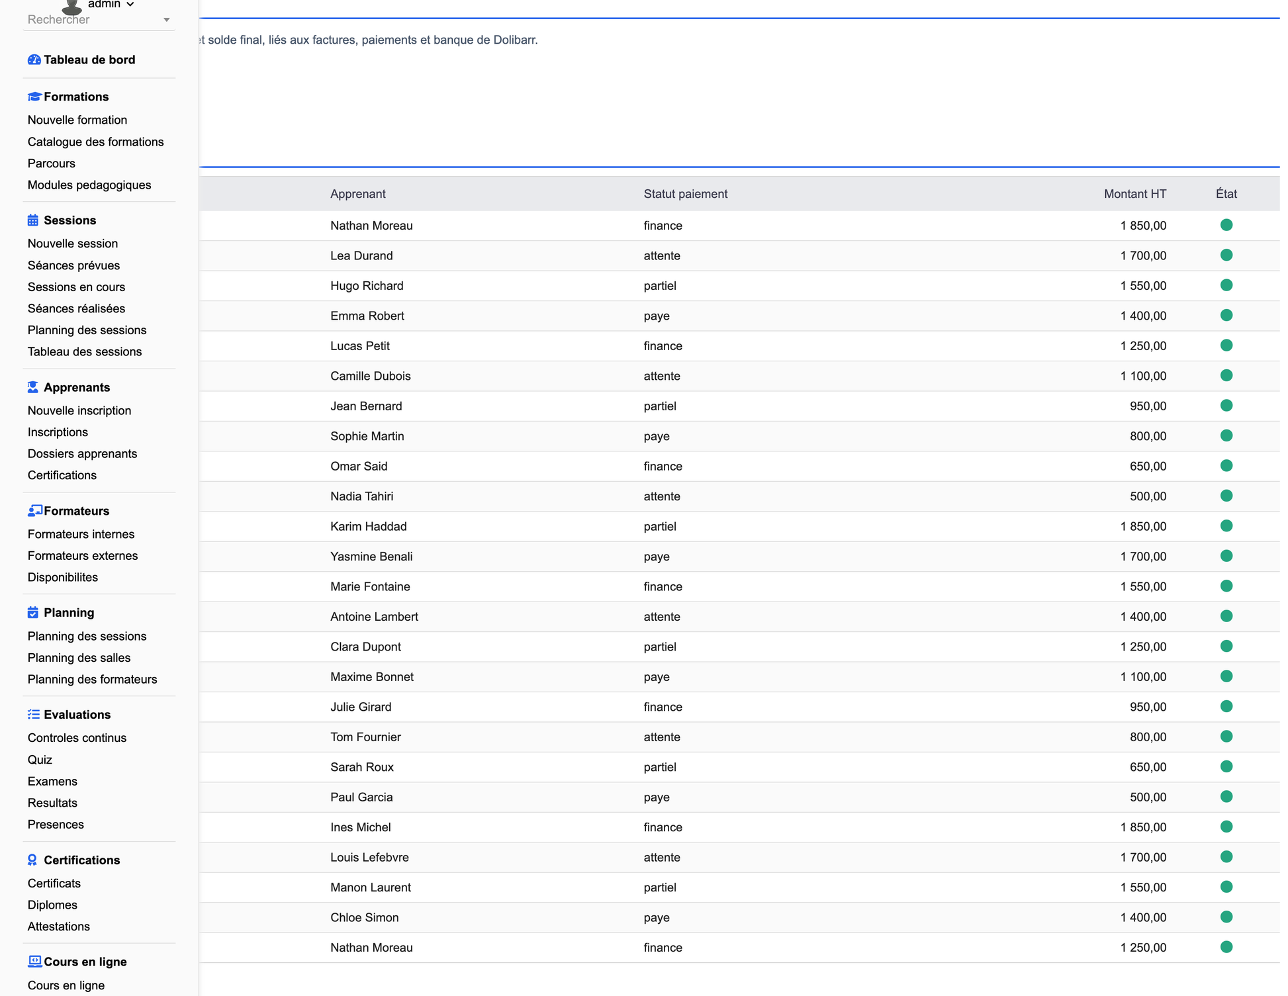Click the État column header
Screen dimensions: 1288x996
(1226, 194)
